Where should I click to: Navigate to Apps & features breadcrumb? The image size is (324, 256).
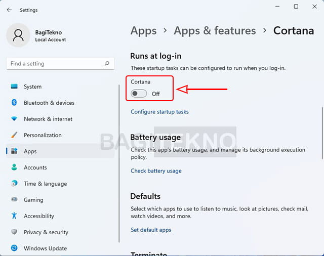coord(215,30)
